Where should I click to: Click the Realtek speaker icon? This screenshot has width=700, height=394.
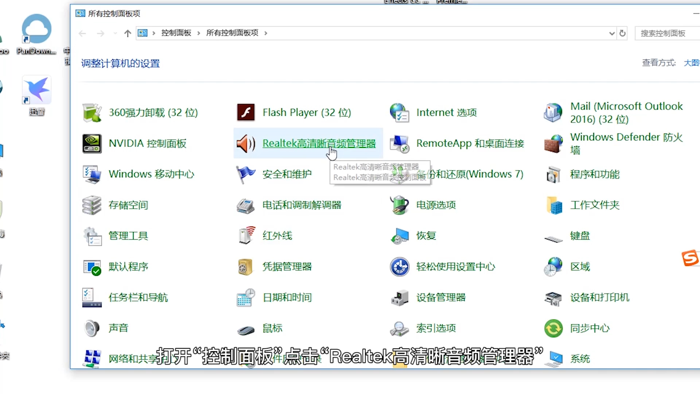click(x=246, y=143)
